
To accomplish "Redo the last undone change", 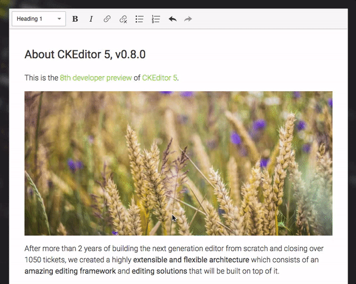I will (188, 19).
